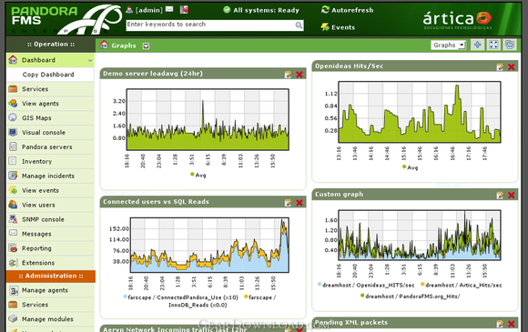Close the Connected users vs SQL Reads widget
The image size is (528, 332).
(x=300, y=203)
